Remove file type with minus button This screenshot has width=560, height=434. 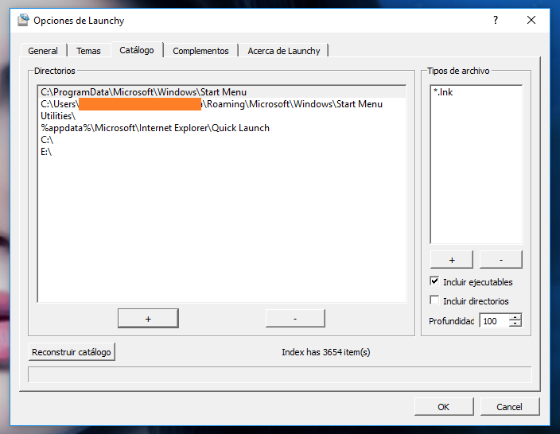click(501, 260)
